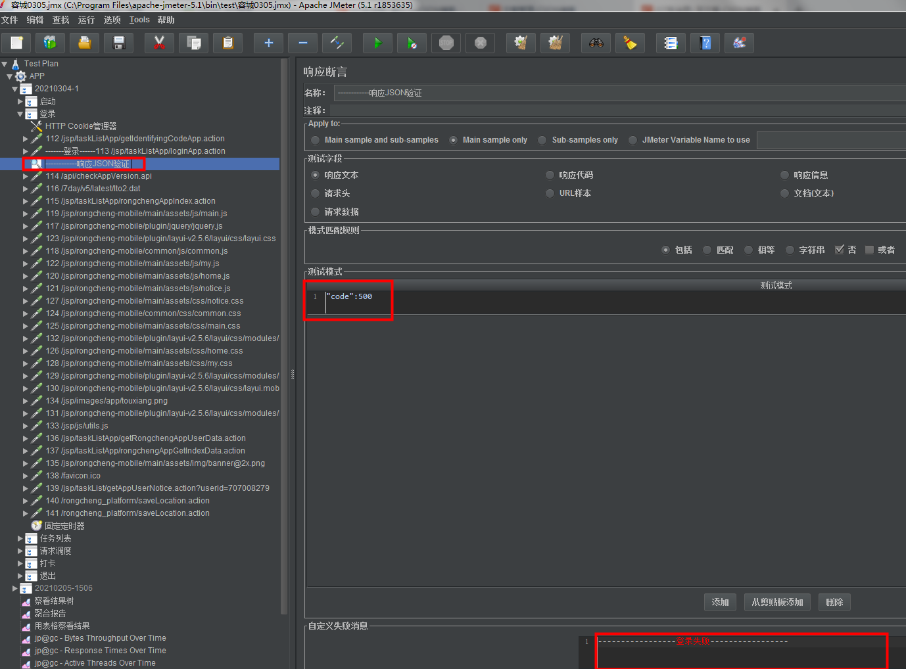Toggle the 否 (Not) checkbox
906x669 pixels.
[840, 250]
